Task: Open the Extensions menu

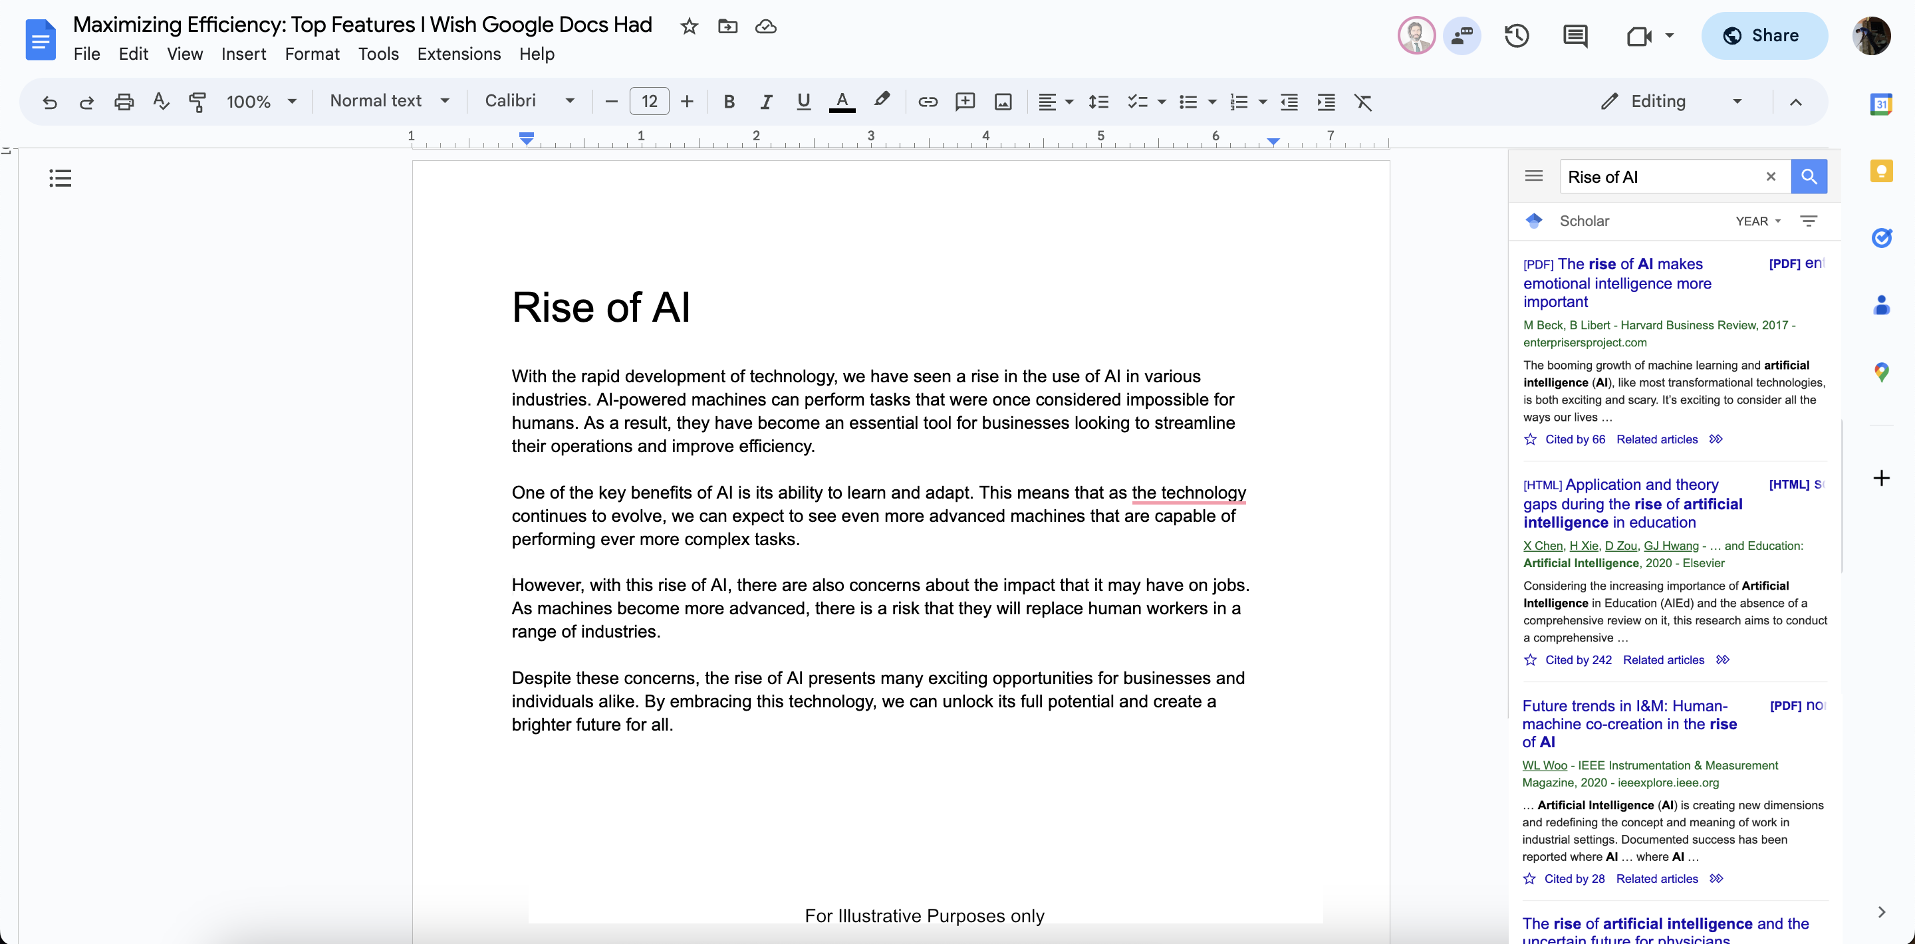Action: (458, 53)
